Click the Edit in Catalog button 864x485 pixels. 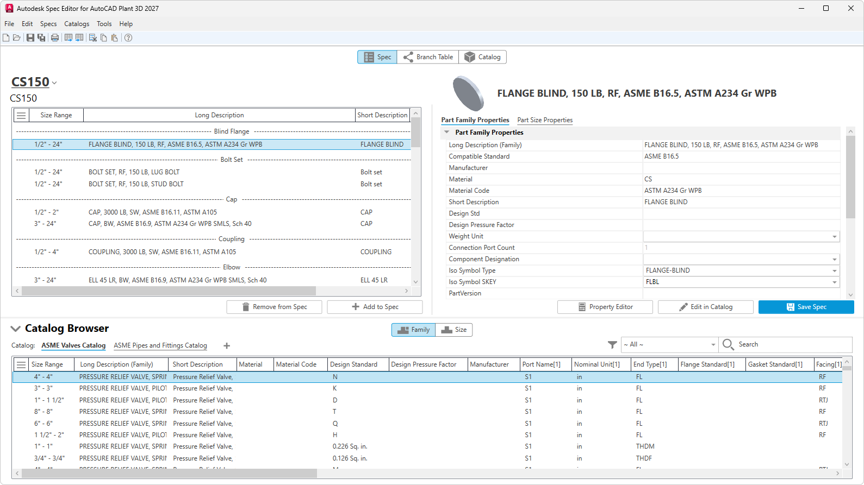click(x=706, y=307)
